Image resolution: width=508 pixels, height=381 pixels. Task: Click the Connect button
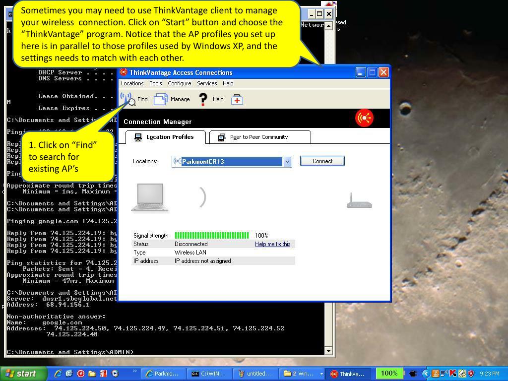(x=322, y=161)
